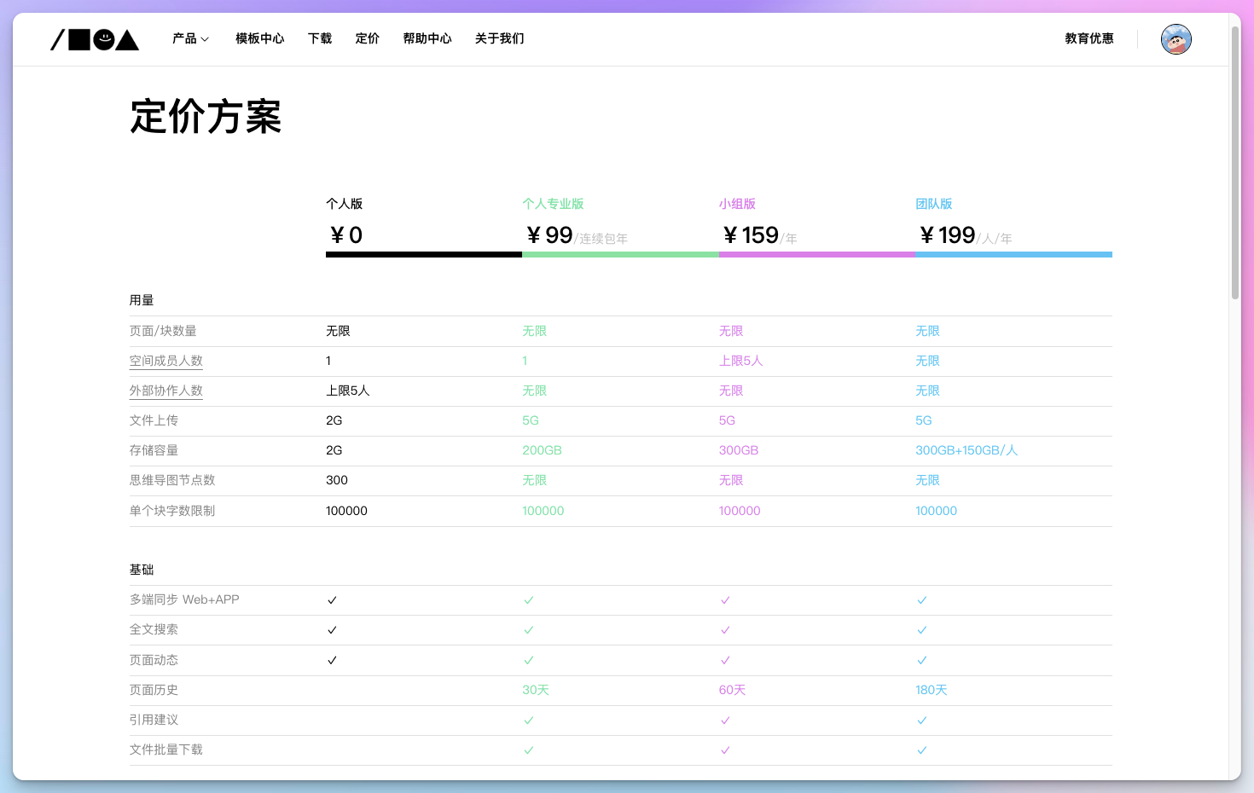Visit the 关于我们 page
This screenshot has height=793, width=1254.
(499, 38)
